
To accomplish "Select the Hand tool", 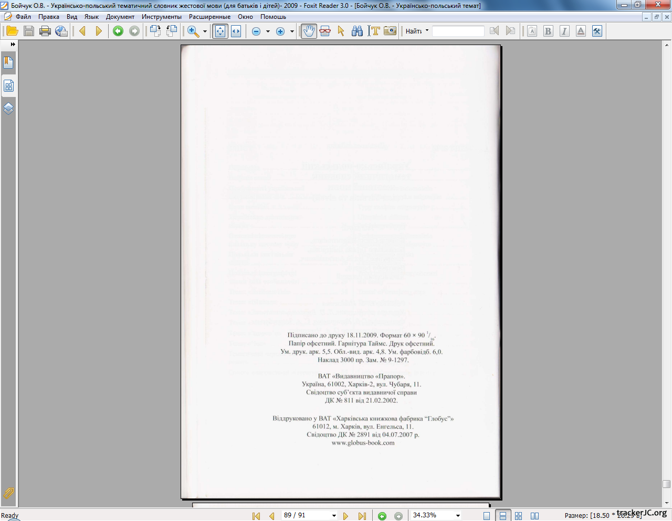I will pyautogui.click(x=309, y=31).
